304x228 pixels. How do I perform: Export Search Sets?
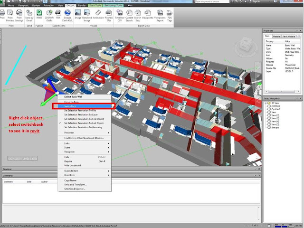click(x=138, y=16)
